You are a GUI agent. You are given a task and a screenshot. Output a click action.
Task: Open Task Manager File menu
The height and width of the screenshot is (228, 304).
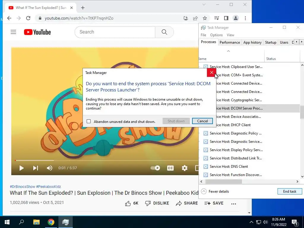pyautogui.click(x=203, y=35)
